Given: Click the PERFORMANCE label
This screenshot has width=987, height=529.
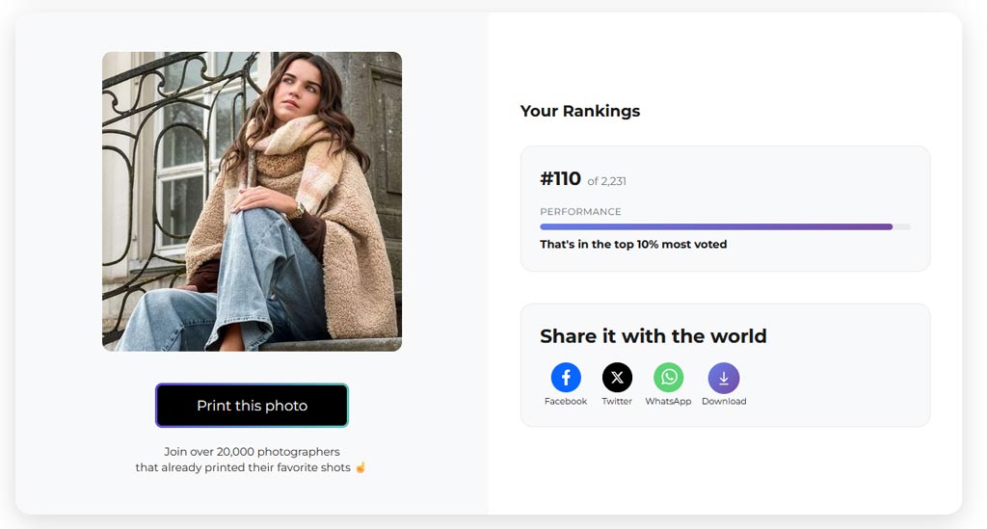Looking at the screenshot, I should click(580, 212).
